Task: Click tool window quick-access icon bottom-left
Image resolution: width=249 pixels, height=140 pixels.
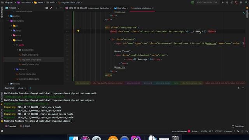Action: pos(2,131)
